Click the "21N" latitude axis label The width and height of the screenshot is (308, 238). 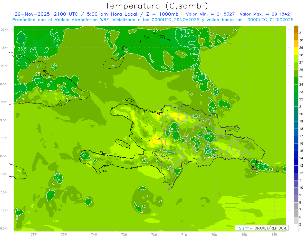click(4, 66)
